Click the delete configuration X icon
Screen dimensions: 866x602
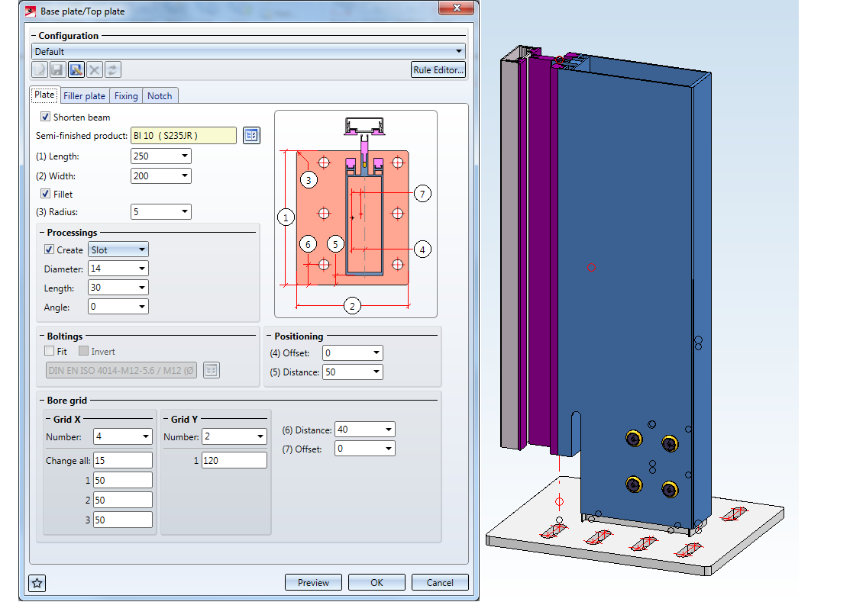[94, 70]
